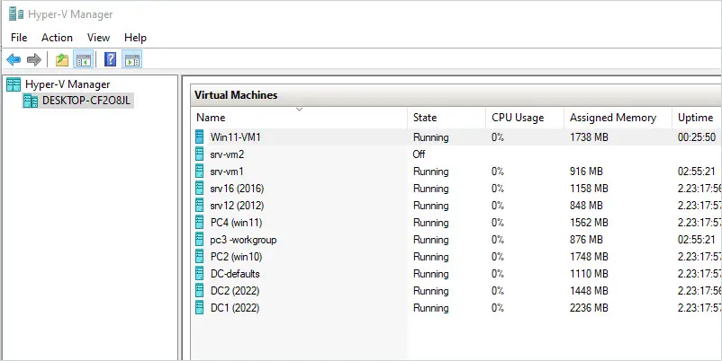Viewport: 722px width, 361px height.
Task: Open the Help menu
Action: (x=135, y=38)
